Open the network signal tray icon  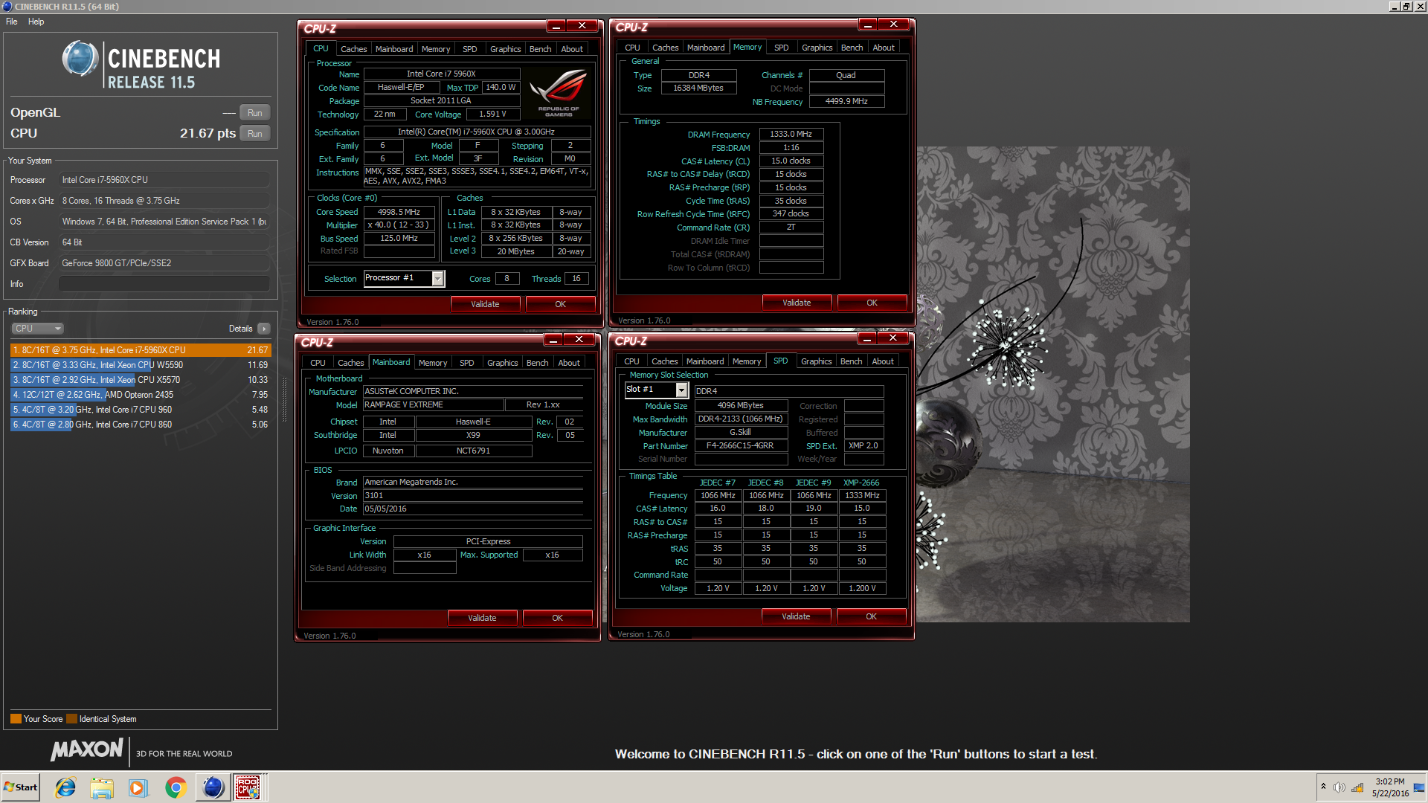coord(1357,787)
